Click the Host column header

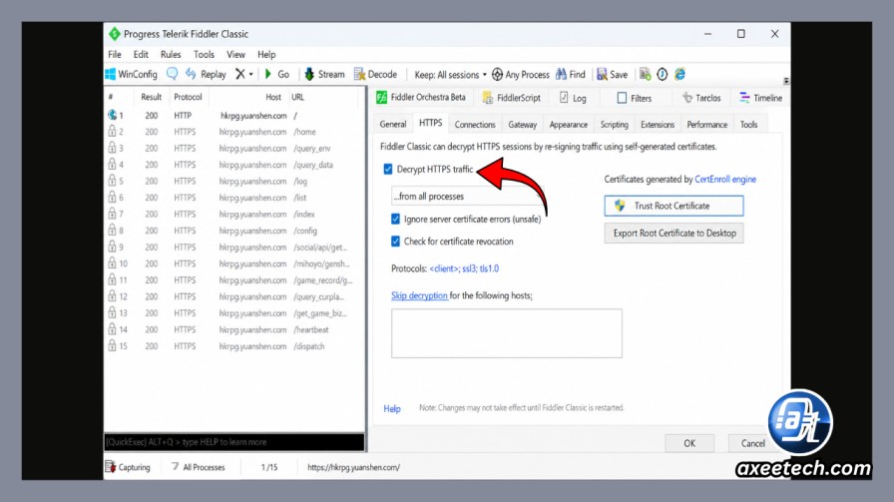coord(273,97)
